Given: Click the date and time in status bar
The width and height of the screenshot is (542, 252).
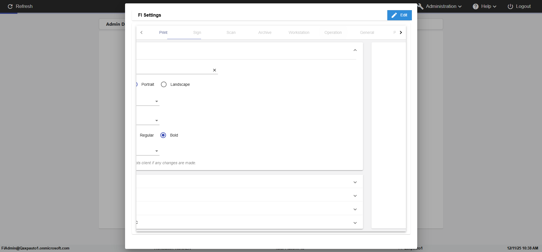Looking at the screenshot, I should (523, 248).
